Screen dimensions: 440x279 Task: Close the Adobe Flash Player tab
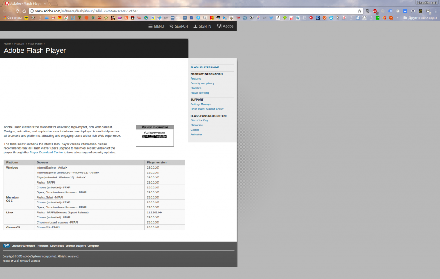(x=44, y=3)
